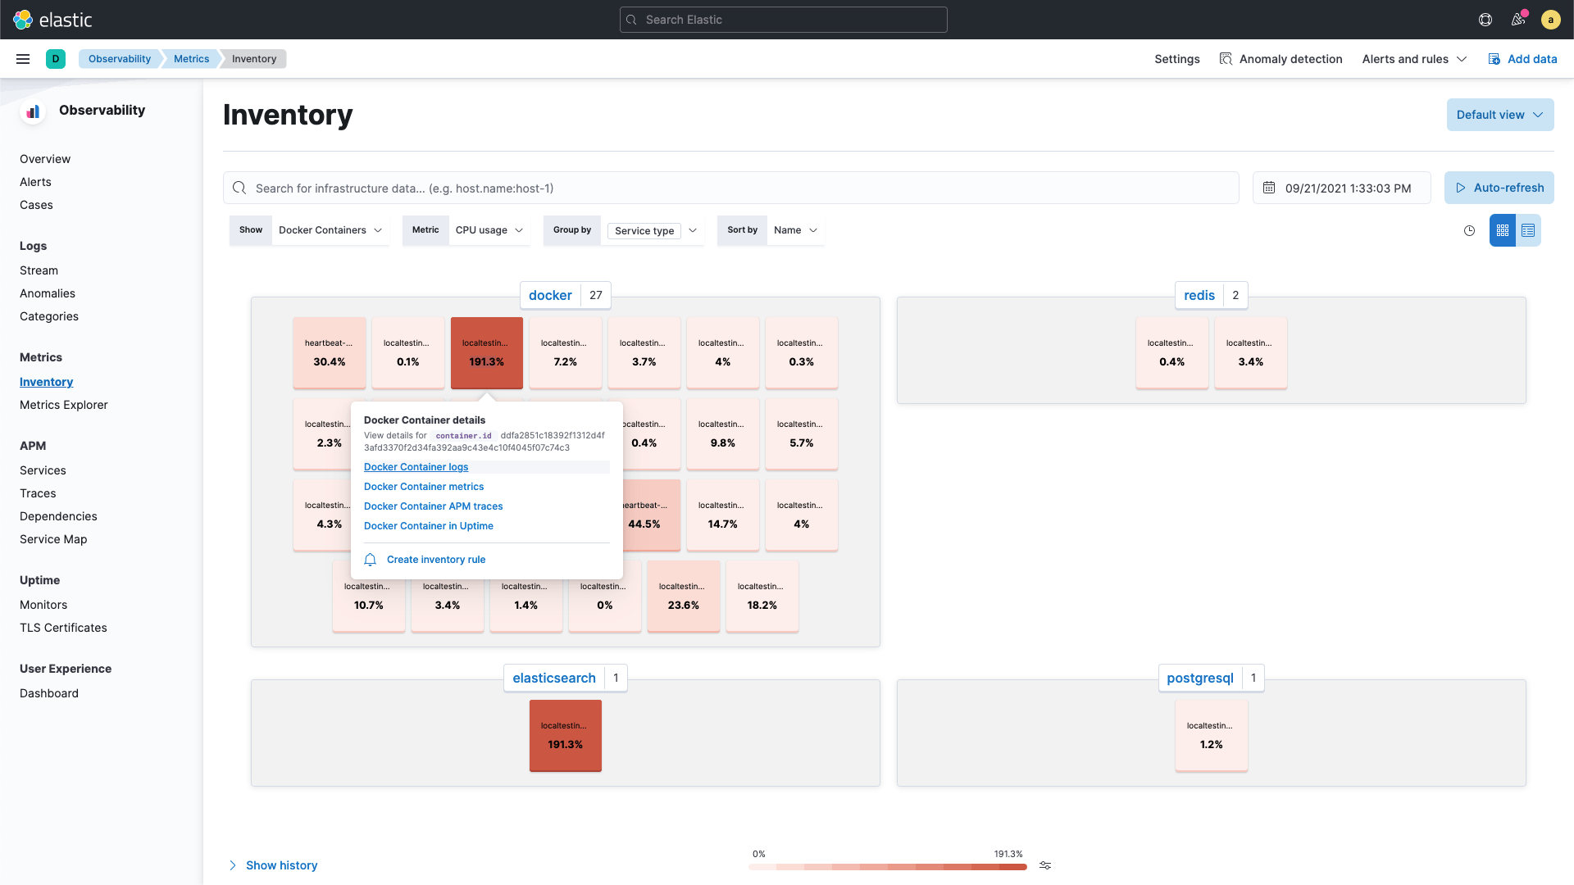Go to Overview in the sidebar
1574x885 pixels.
pyautogui.click(x=45, y=159)
